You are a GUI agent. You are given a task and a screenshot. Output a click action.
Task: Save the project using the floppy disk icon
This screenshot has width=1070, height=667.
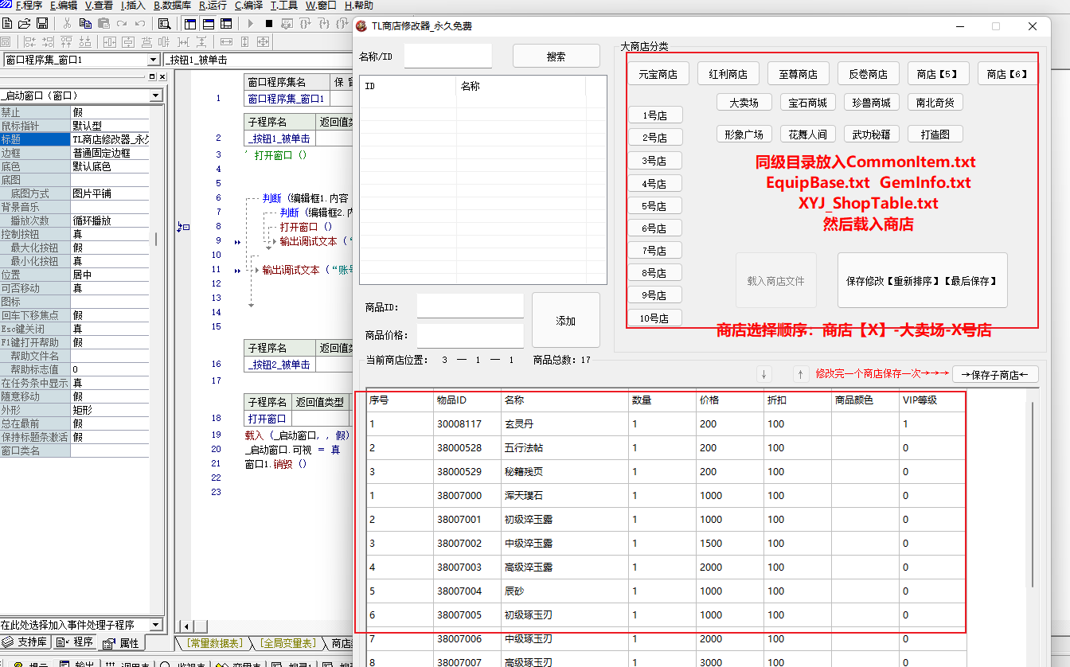tap(42, 24)
